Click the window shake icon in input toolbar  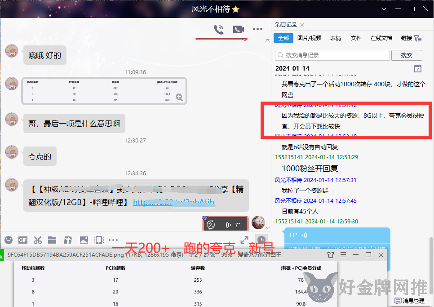point(99,240)
